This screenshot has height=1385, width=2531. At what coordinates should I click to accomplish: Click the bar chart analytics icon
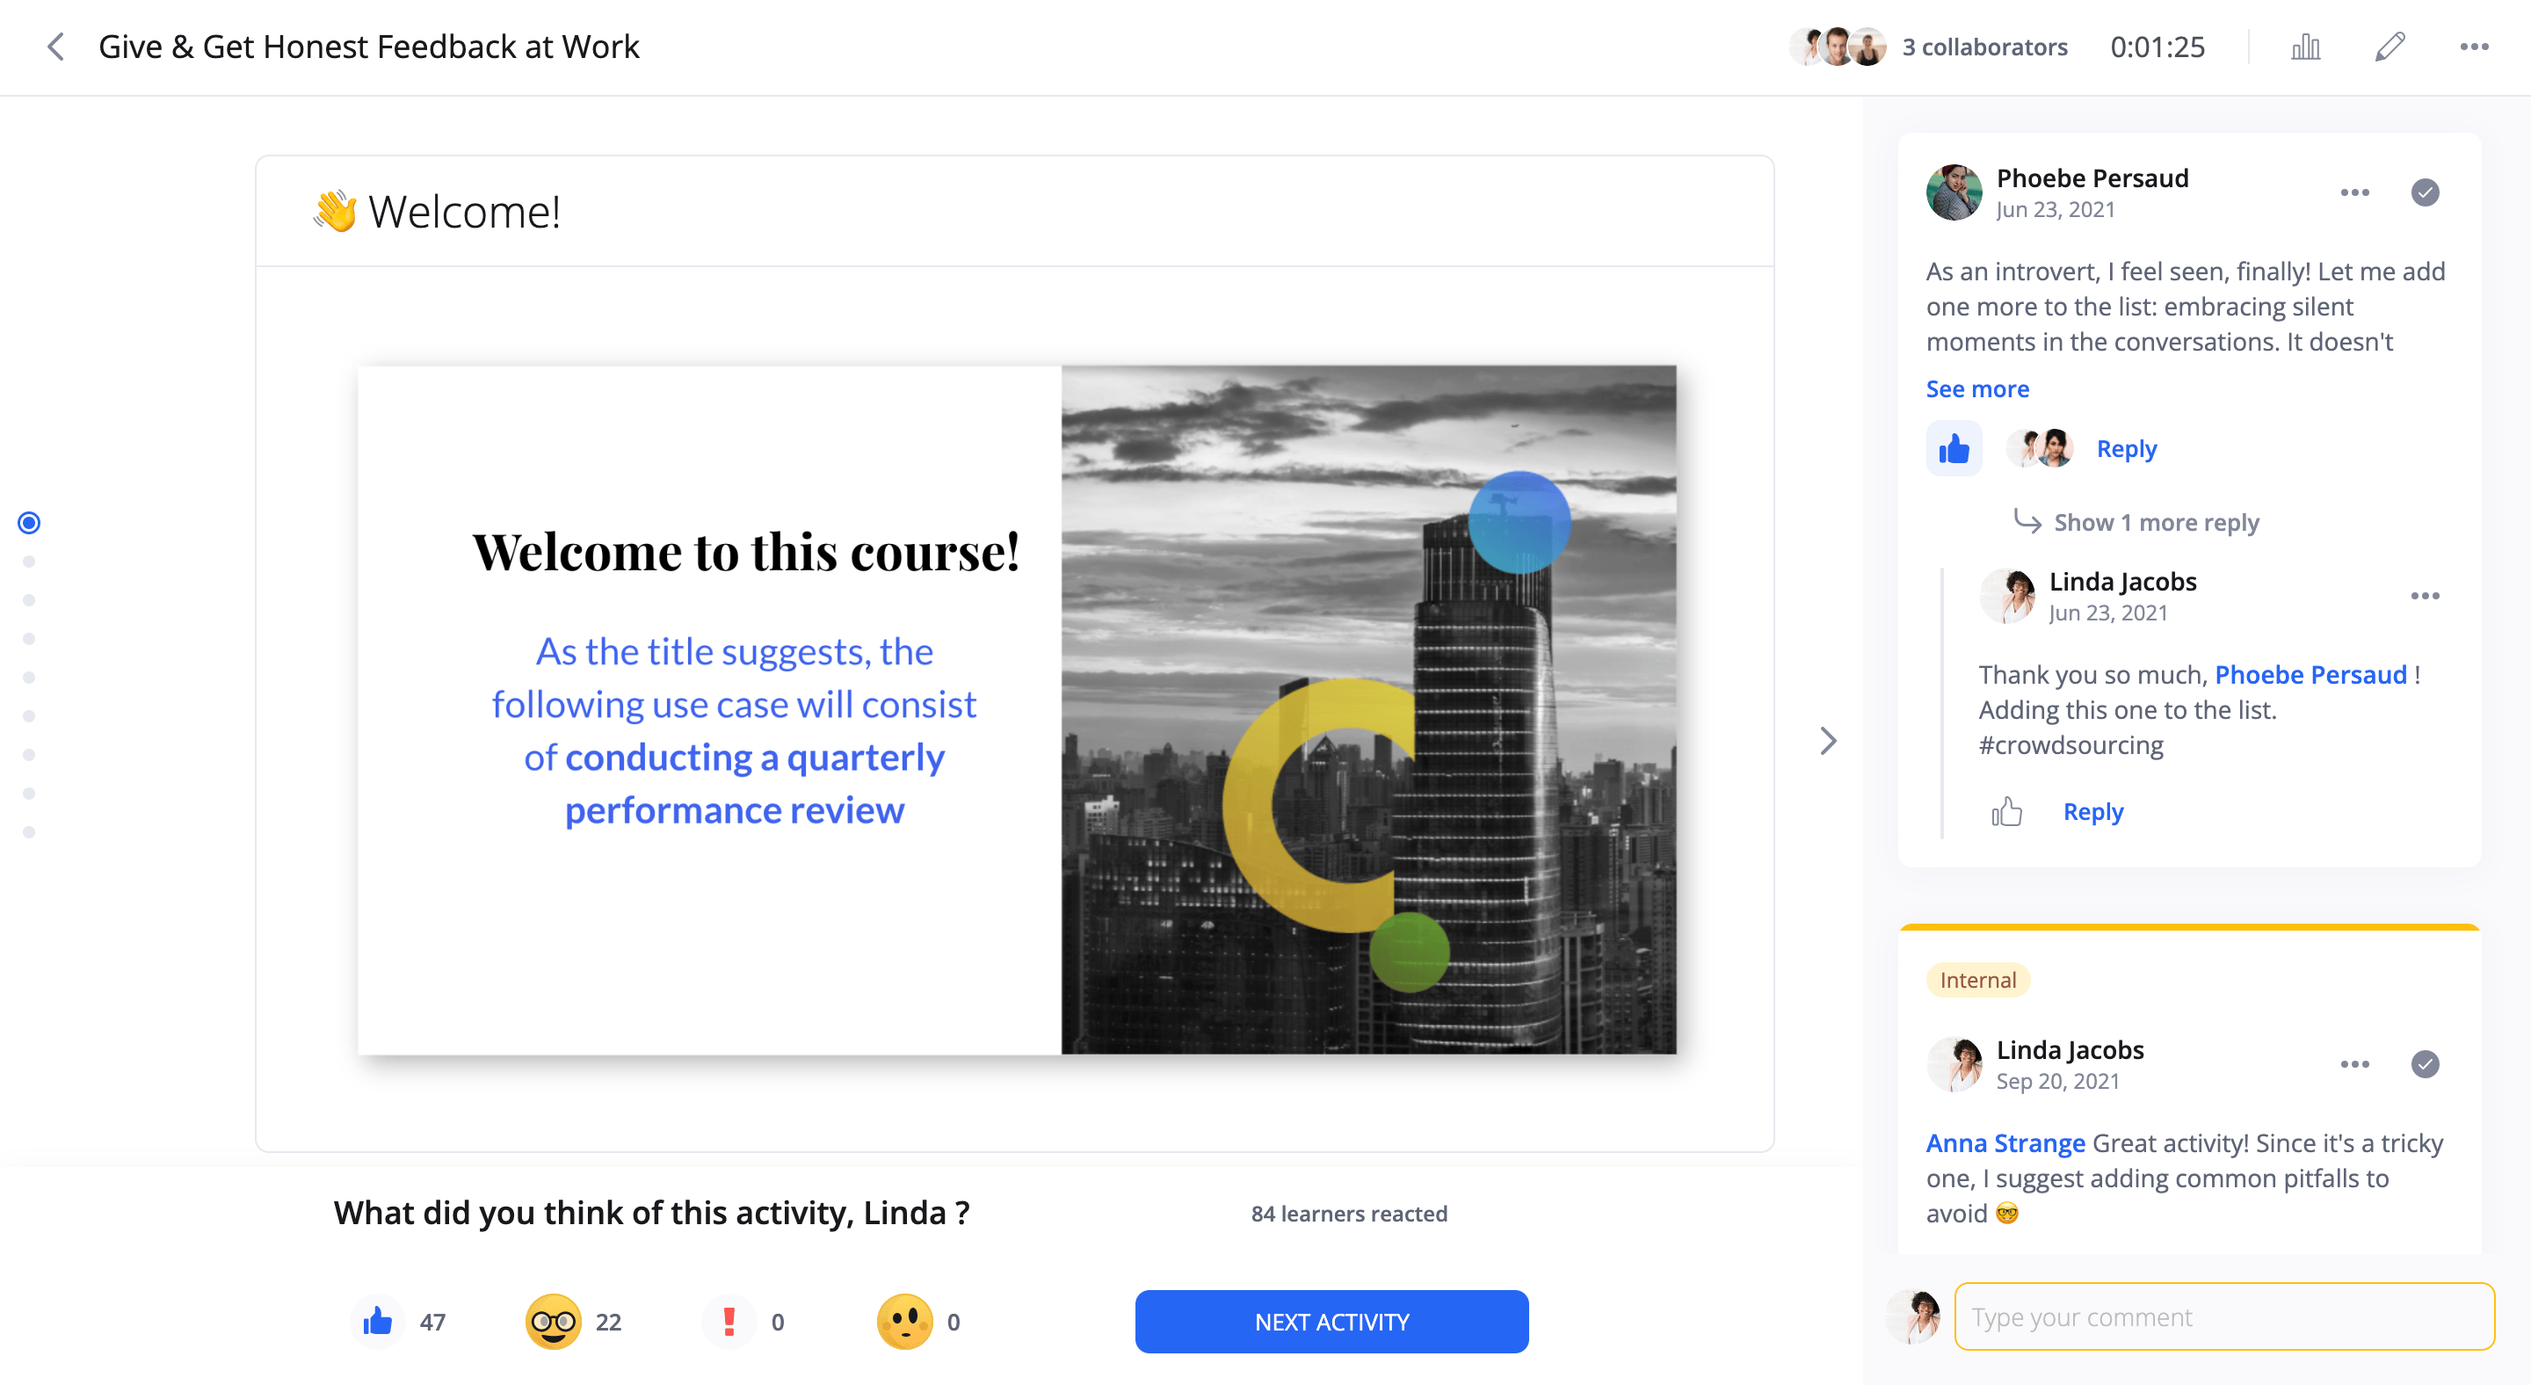click(2304, 46)
